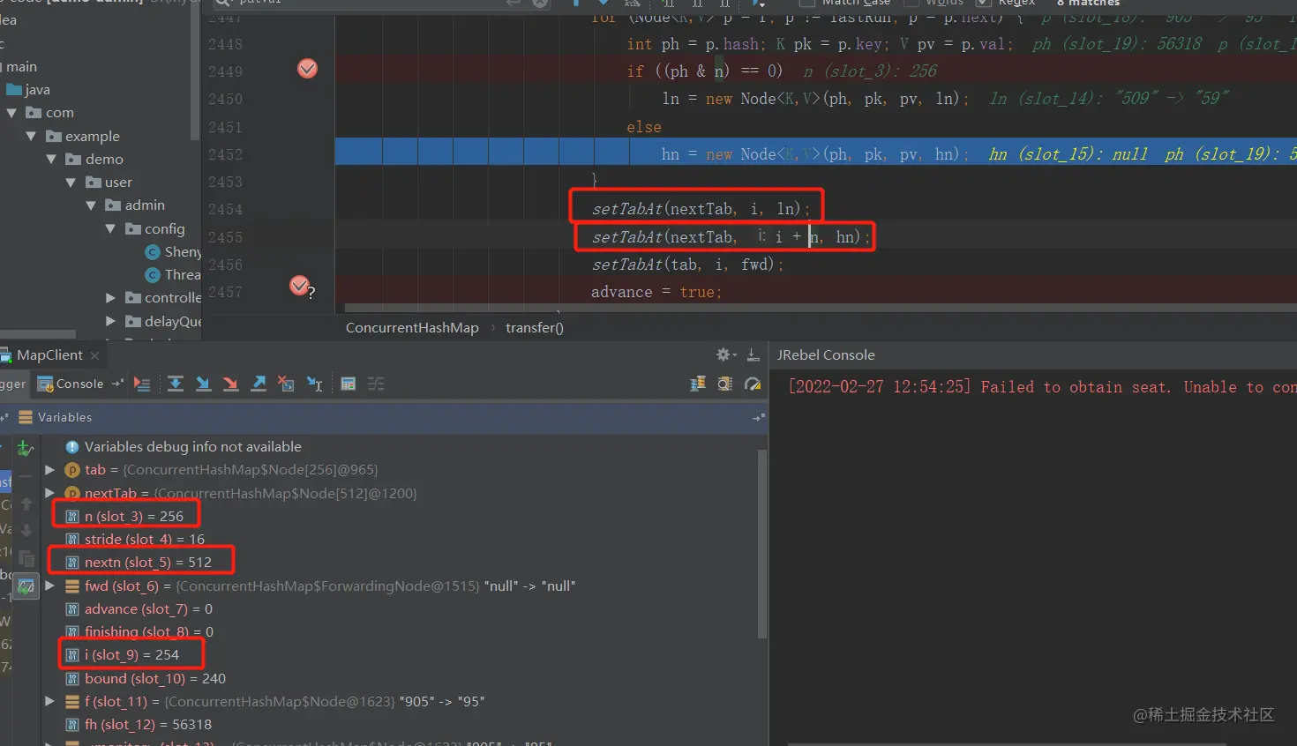This screenshot has width=1297, height=746.
Task: Expand the delayQueue package folder
Action: 110,321
